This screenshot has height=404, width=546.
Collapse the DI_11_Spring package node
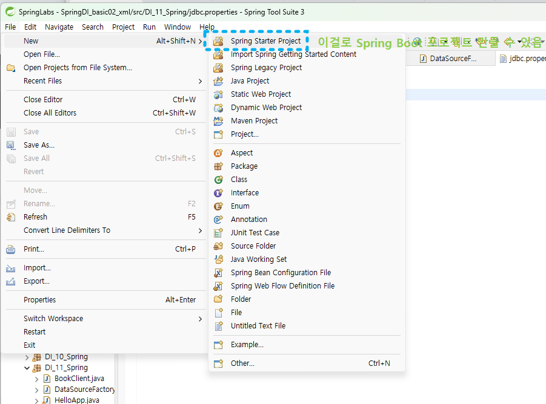tap(27, 368)
